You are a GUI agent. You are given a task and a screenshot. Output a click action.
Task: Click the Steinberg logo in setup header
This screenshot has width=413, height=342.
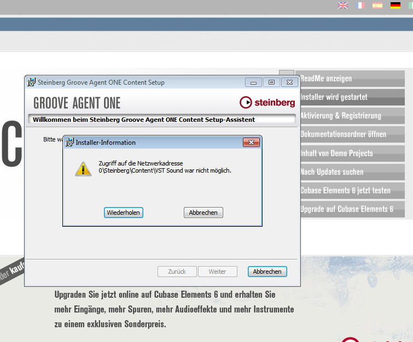pos(267,102)
